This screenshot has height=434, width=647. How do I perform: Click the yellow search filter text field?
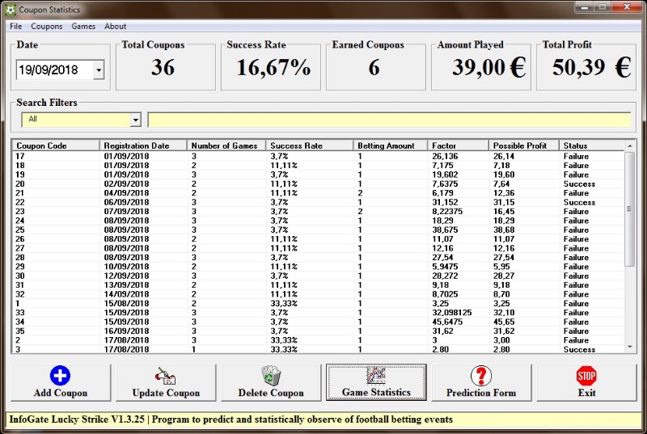point(388,120)
